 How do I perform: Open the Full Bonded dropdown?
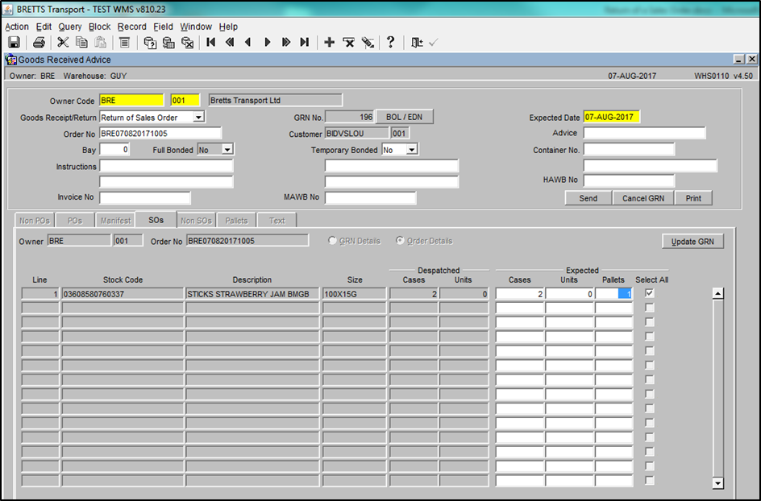click(227, 150)
